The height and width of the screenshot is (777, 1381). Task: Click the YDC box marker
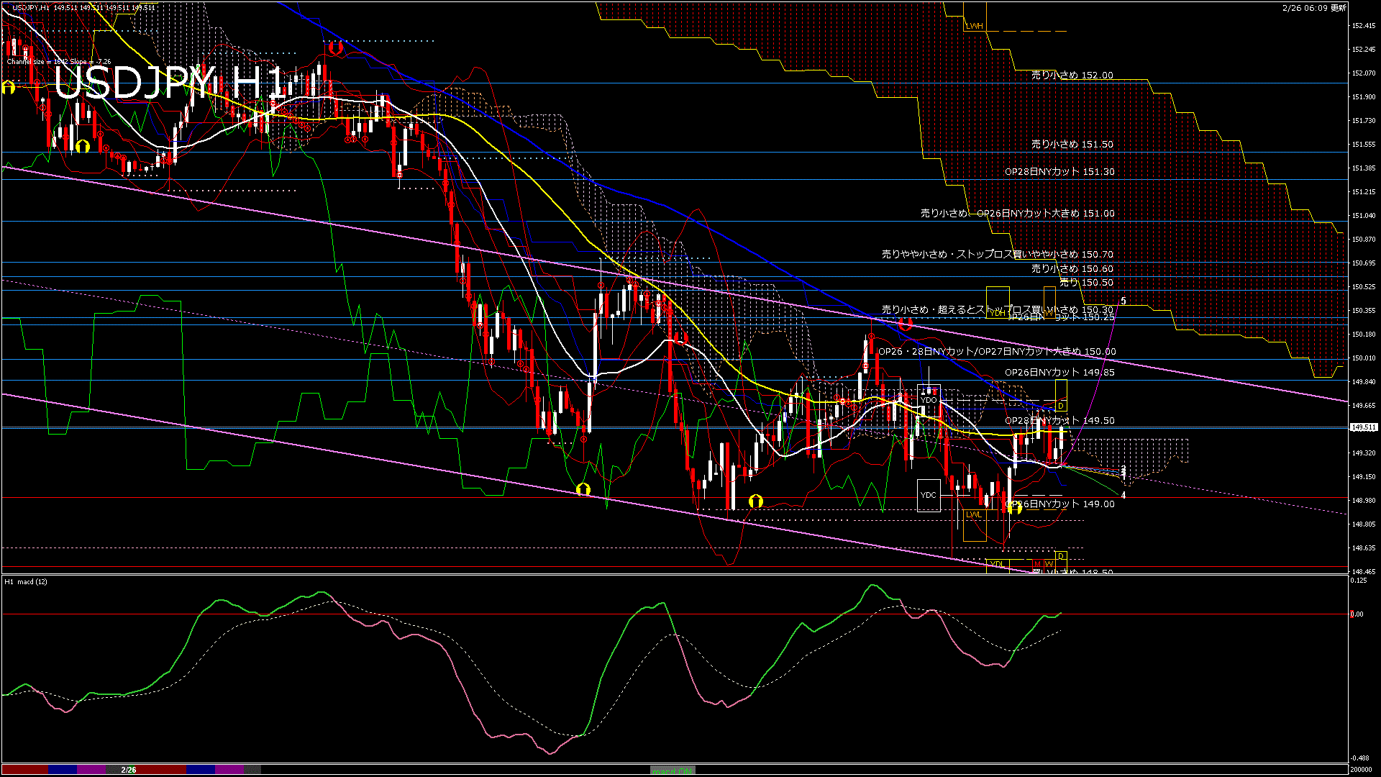coord(929,495)
